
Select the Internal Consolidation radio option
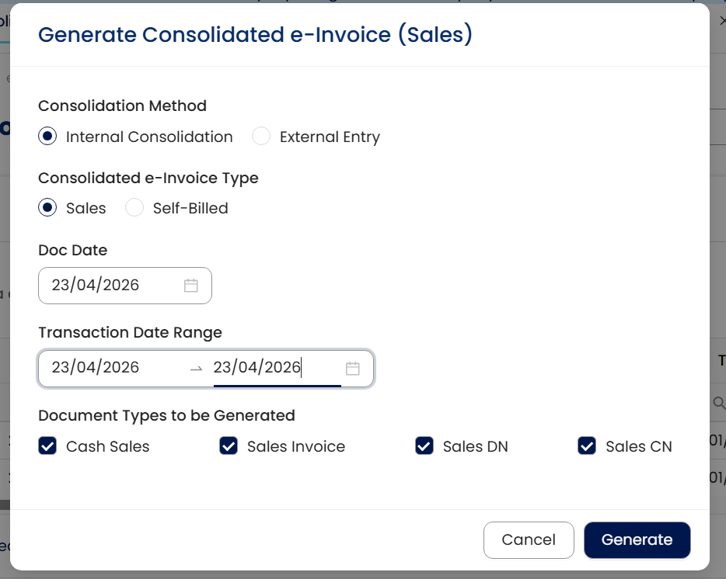pos(48,137)
